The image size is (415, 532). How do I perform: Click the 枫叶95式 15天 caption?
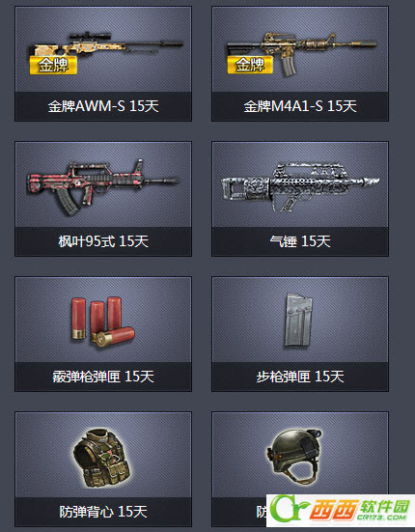103,241
